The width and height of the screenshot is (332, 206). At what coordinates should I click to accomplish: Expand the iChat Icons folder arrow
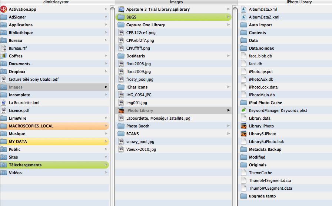[x=229, y=87]
